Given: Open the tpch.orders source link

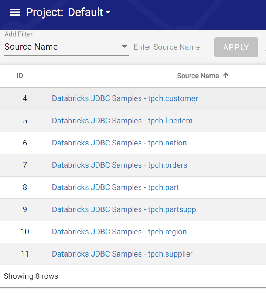Looking at the screenshot, I should click(120, 165).
